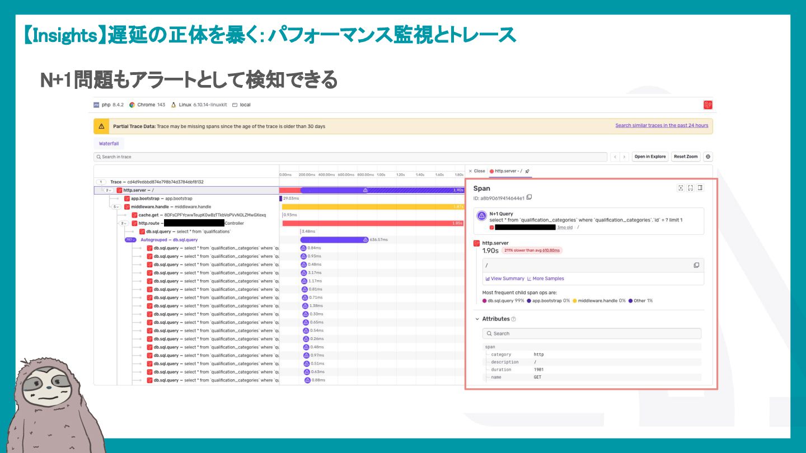Click the Laravel icon on the app.bootstrap row

[127, 199]
